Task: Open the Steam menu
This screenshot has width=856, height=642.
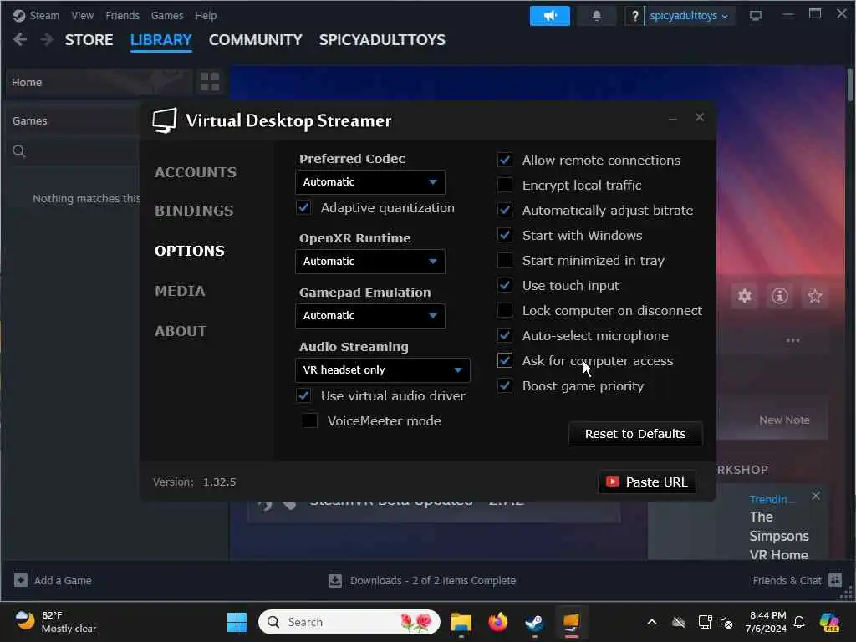Action: [43, 15]
